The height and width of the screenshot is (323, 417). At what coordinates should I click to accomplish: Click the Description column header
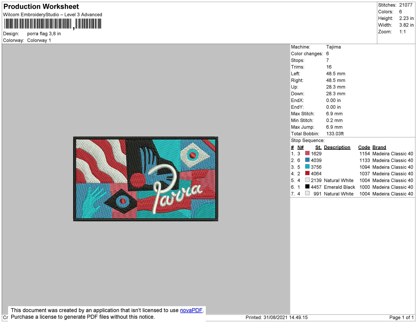pyautogui.click(x=337, y=147)
